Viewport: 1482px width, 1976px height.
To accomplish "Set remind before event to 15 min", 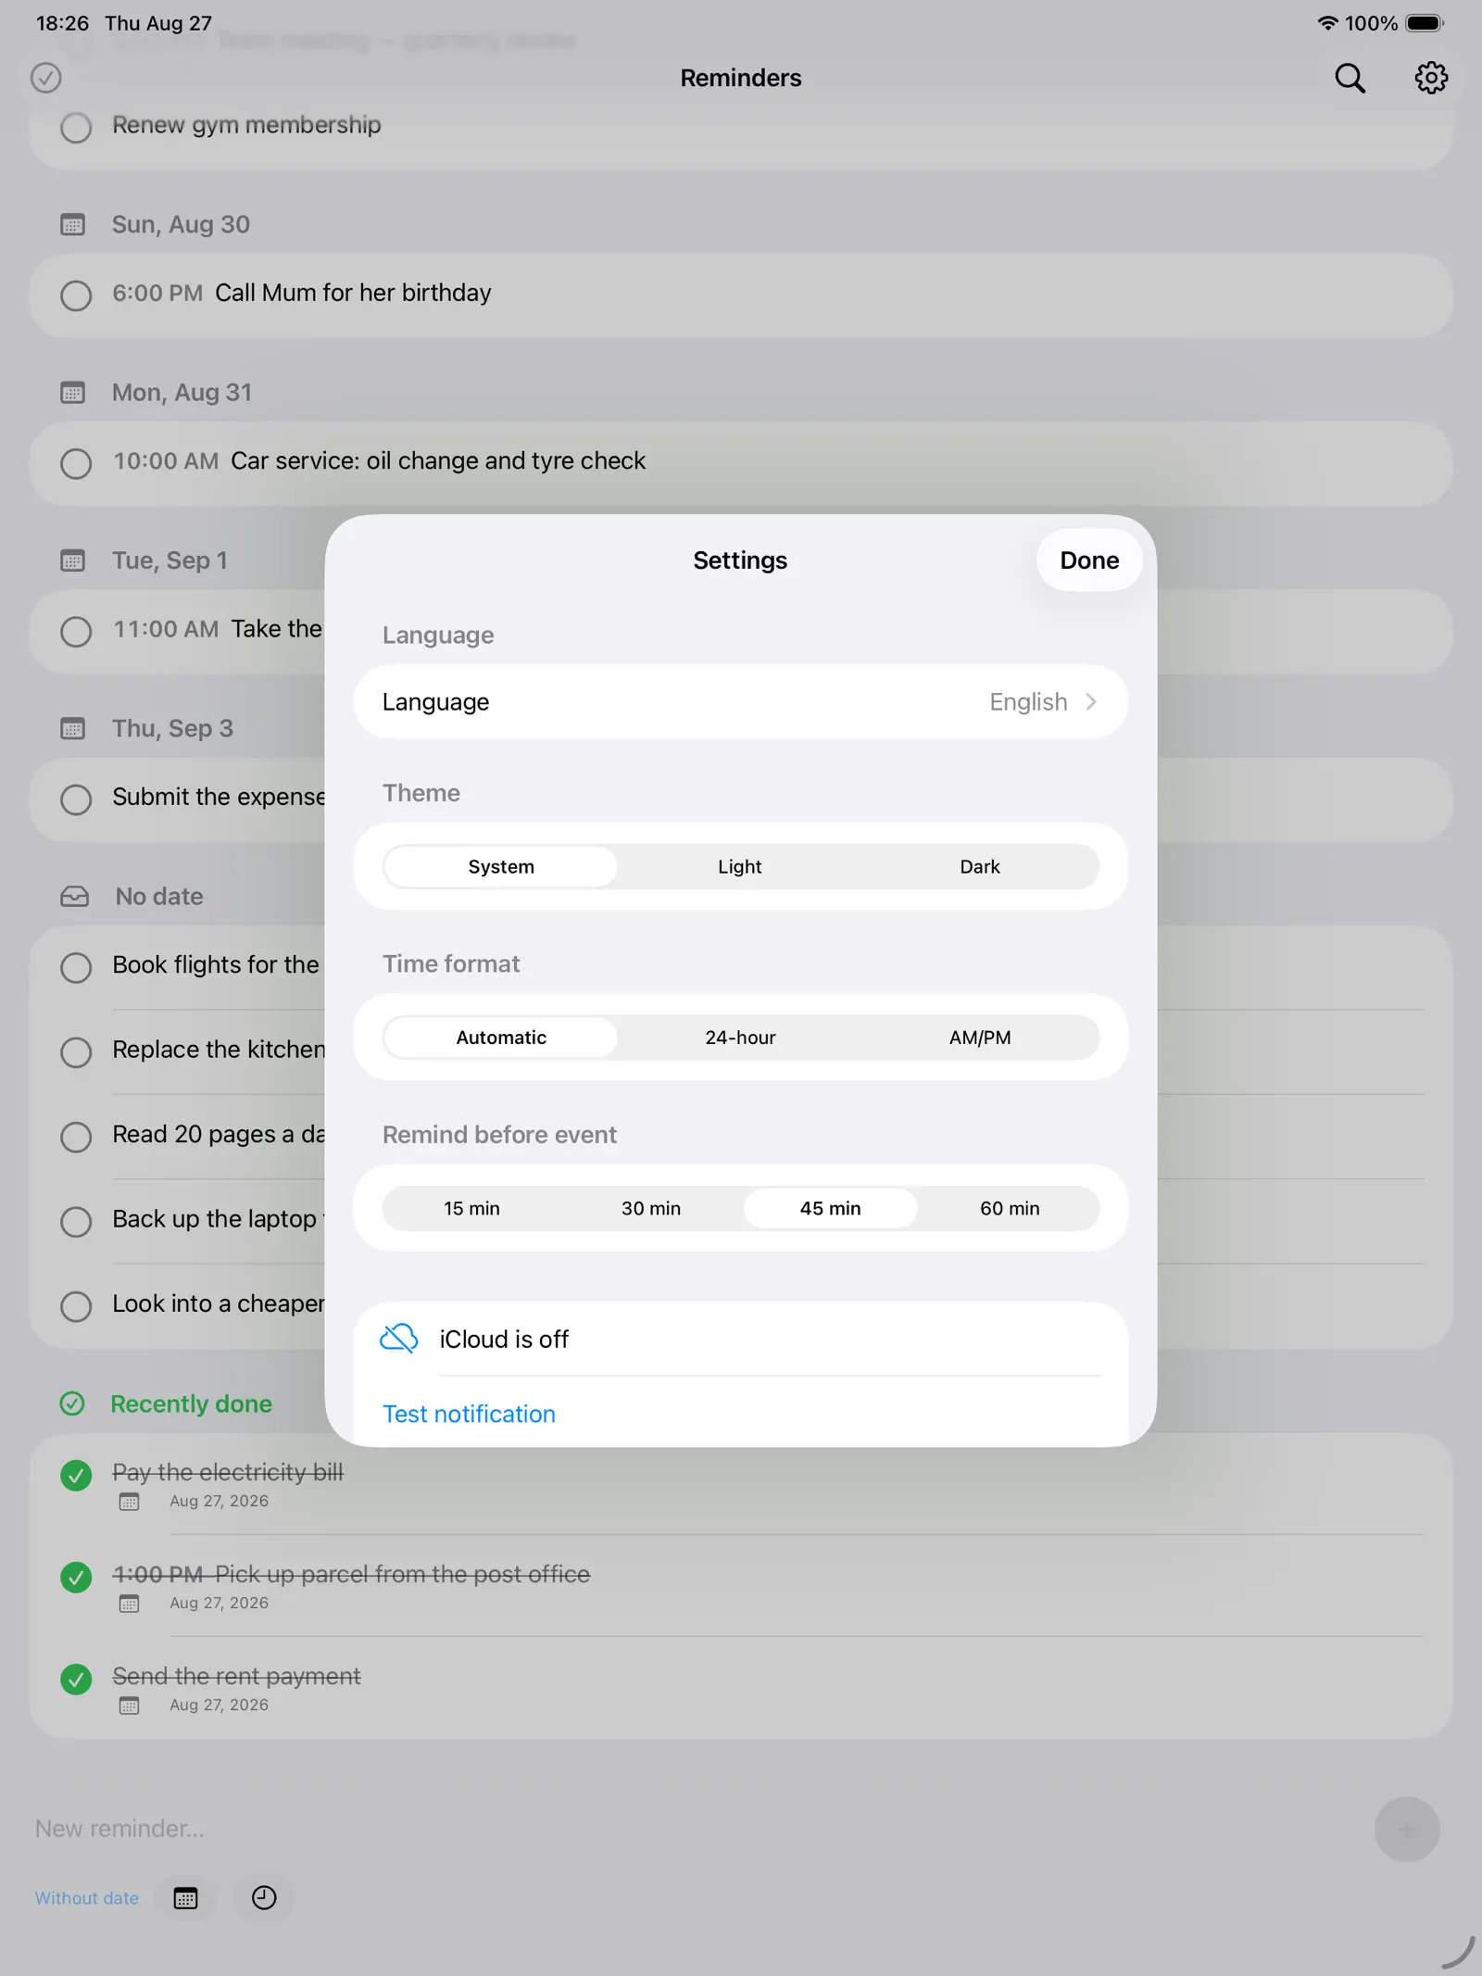I will 471,1208.
